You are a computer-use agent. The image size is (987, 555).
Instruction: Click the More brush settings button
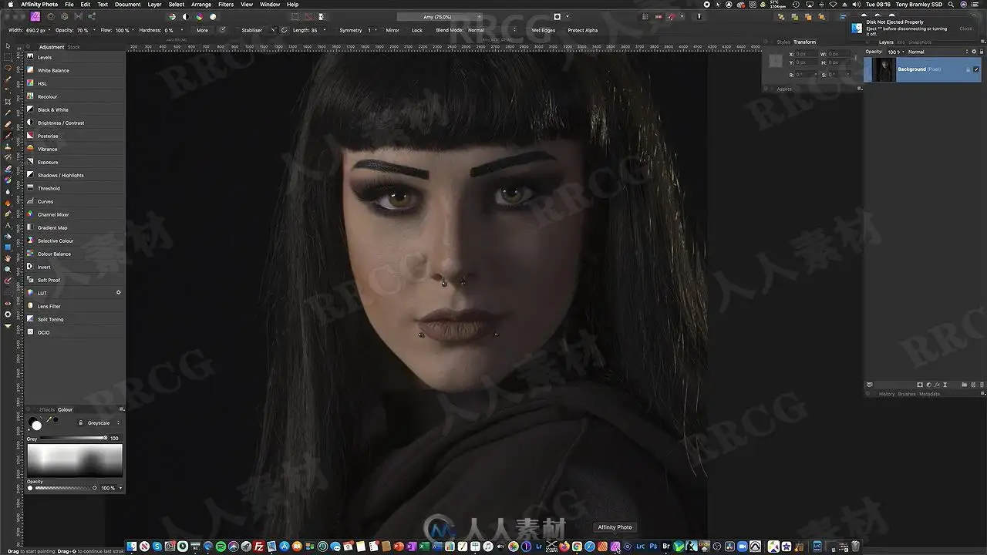click(x=202, y=30)
